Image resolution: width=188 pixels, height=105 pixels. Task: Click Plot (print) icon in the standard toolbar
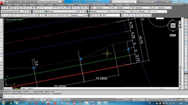click(13, 8)
